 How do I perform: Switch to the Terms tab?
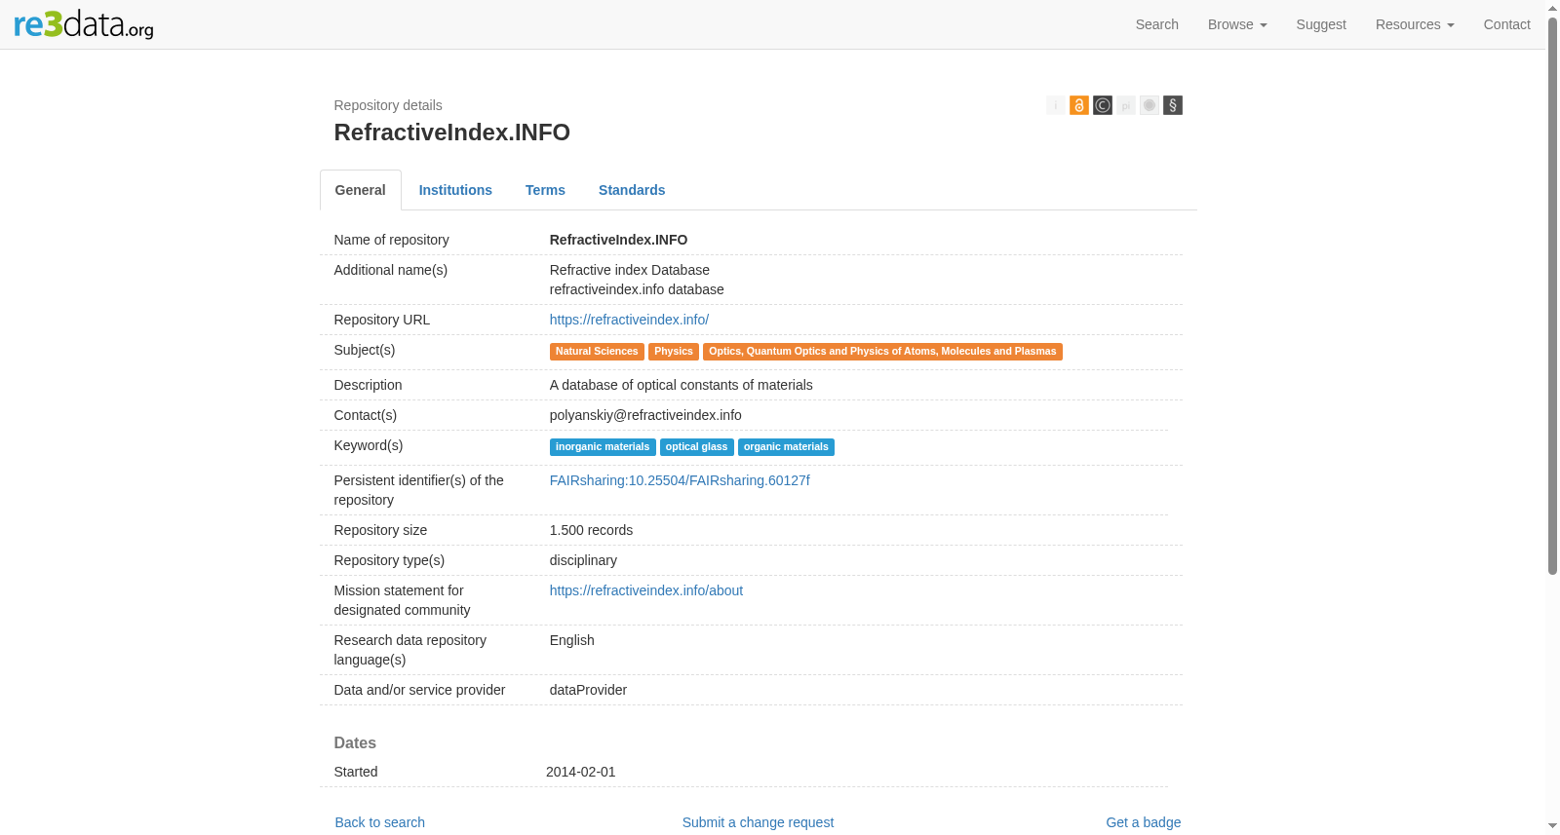(x=545, y=190)
